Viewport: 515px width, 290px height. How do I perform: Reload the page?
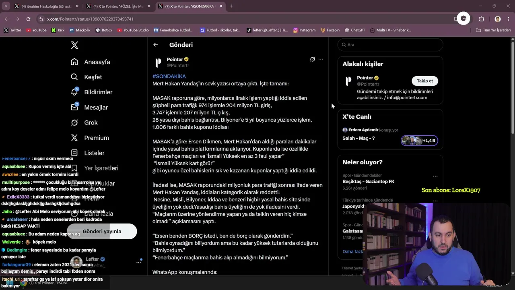[28, 19]
